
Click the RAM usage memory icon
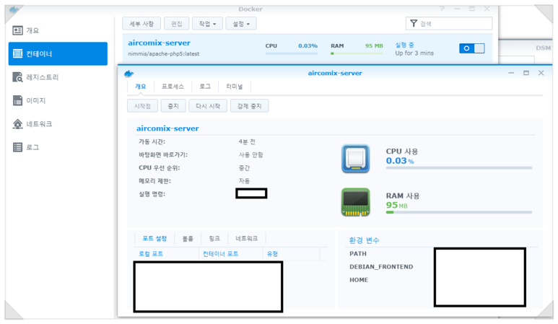[355, 202]
